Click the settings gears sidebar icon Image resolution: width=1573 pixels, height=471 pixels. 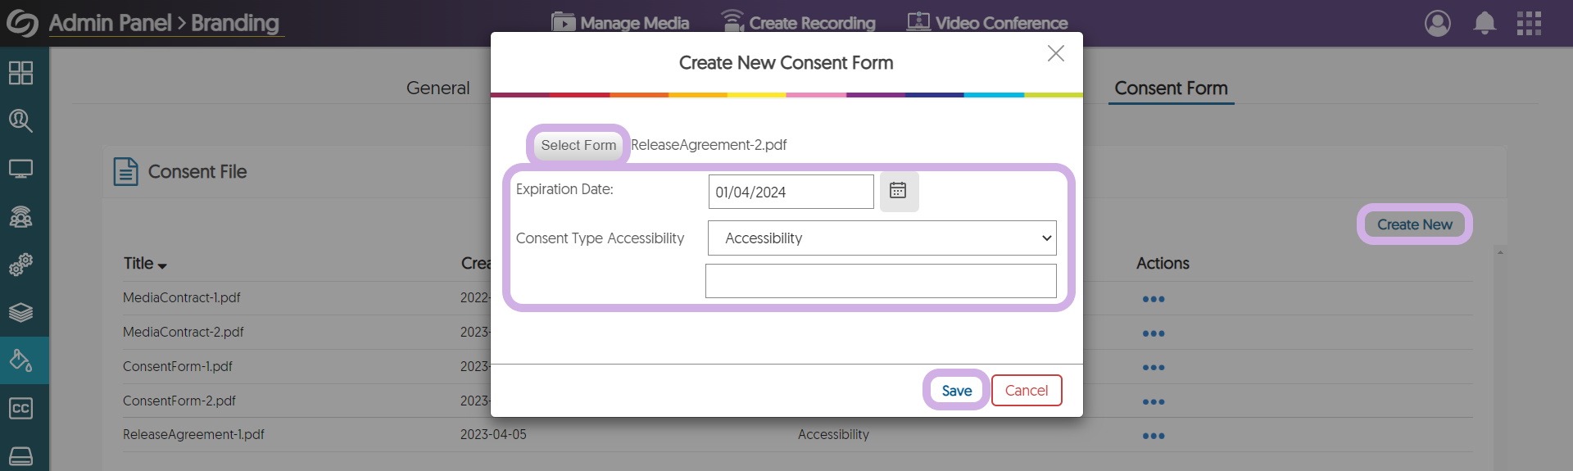click(20, 265)
